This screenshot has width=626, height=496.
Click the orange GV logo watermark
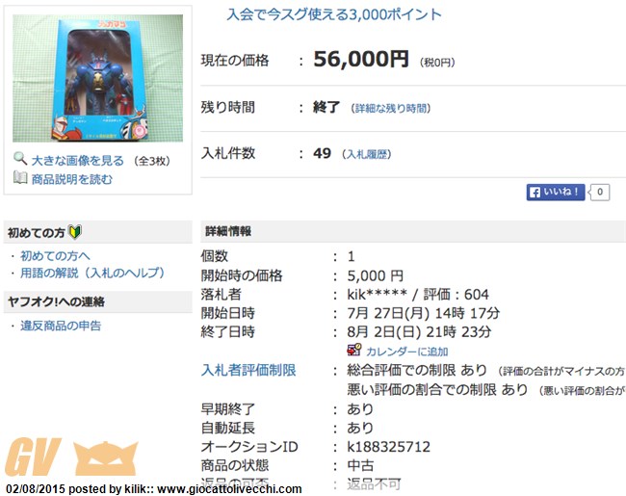coord(33,457)
